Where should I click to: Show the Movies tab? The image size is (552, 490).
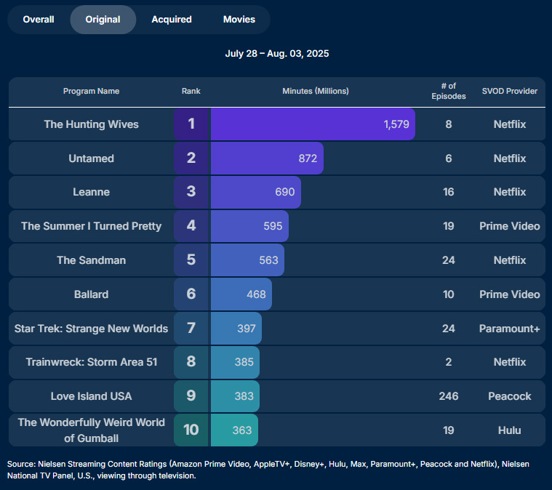coord(239,20)
